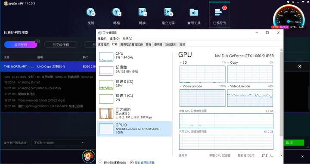Image resolution: width=310 pixels, height=164 pixels.
Task: Click the Task Manager vertical scrollbar thumb
Action: pyautogui.click(x=281, y=94)
